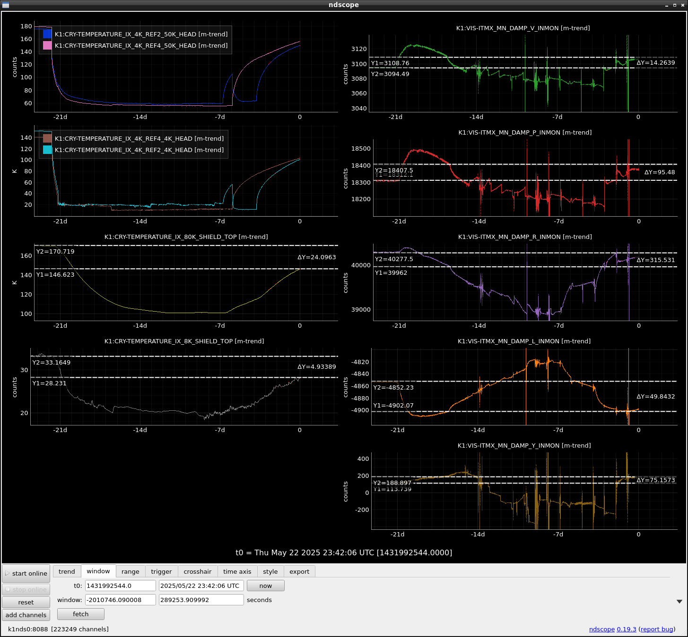Click Y2=188.897 cursor label
Viewport: 688px width, 637px height.
(392, 483)
